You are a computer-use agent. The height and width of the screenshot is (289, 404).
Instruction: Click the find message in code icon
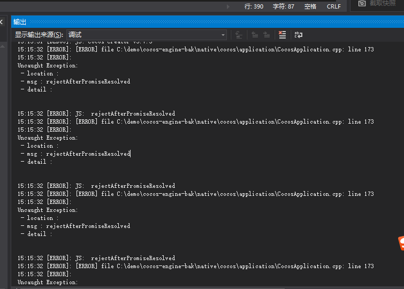pos(239,35)
